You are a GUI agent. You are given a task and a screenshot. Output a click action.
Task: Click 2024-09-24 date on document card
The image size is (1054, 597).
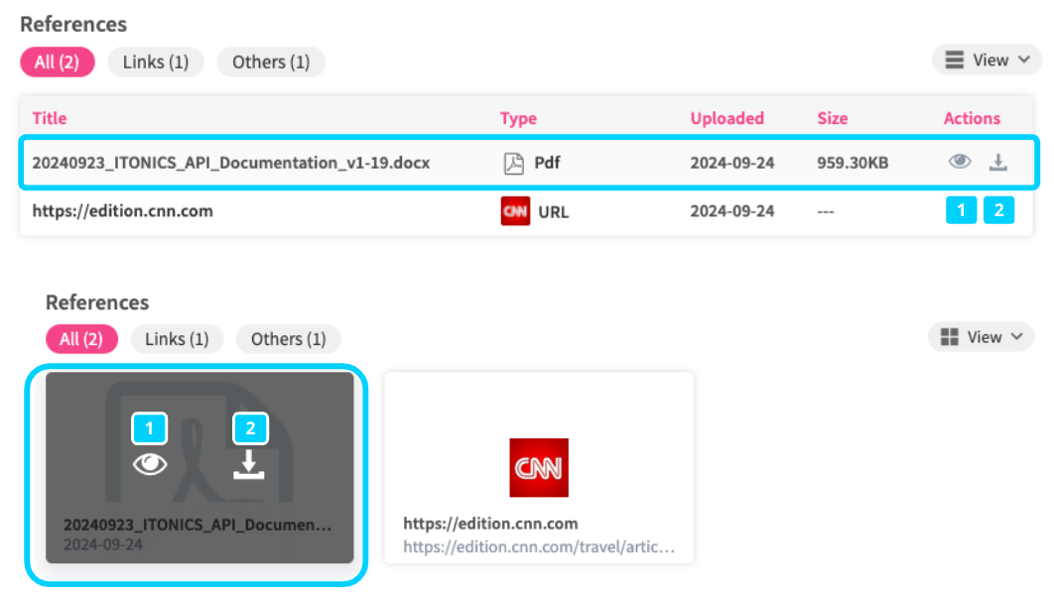tap(103, 544)
